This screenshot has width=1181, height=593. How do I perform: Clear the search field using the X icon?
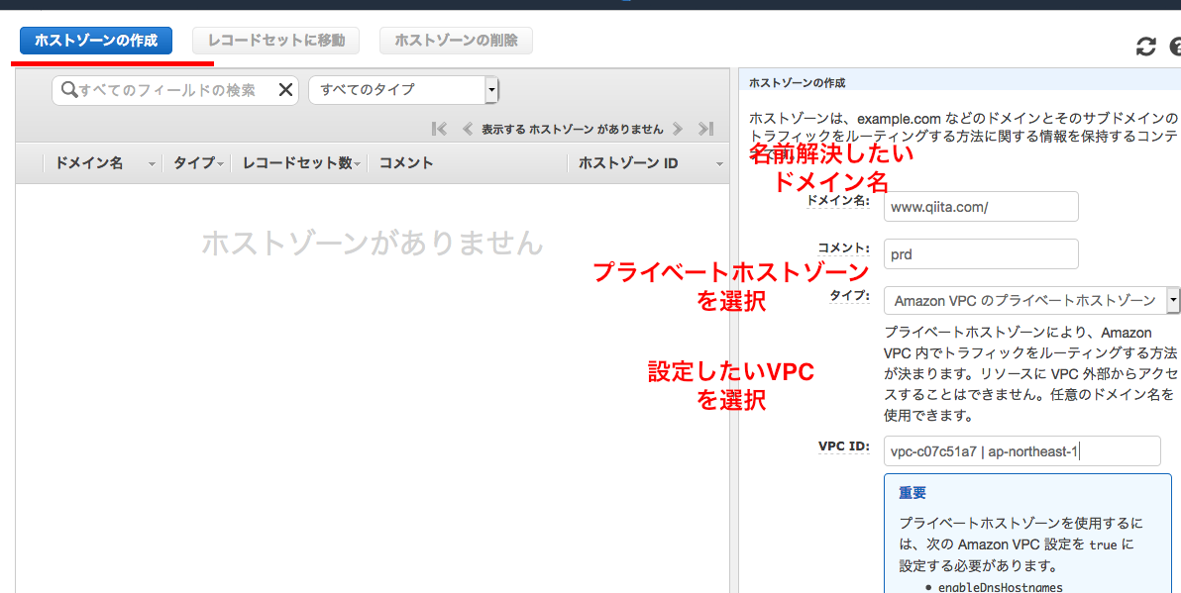click(x=286, y=89)
